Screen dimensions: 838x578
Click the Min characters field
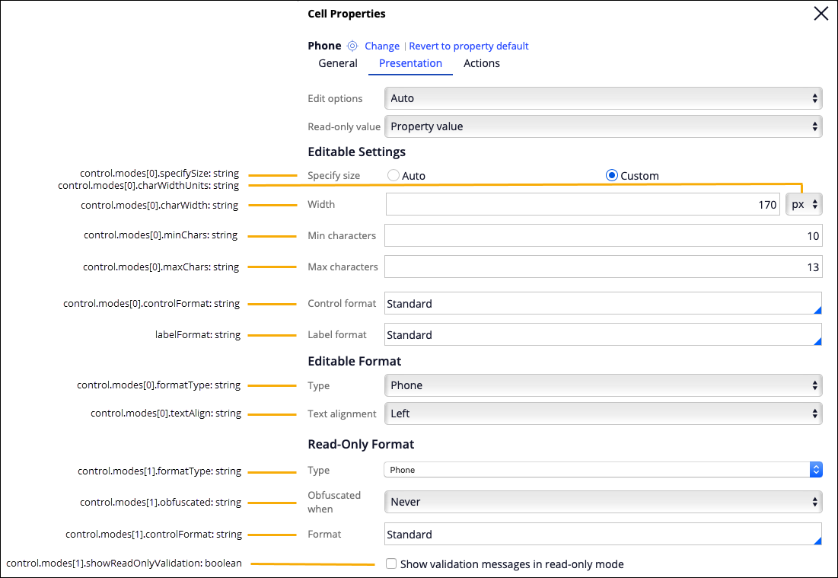tap(603, 235)
